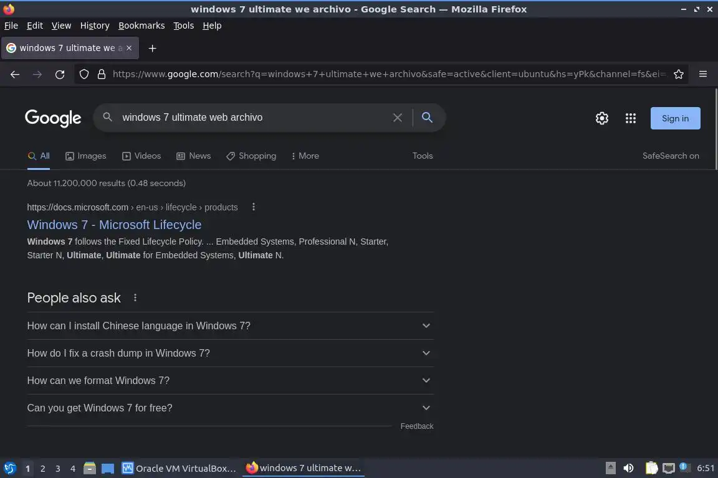Screen dimensions: 718x478
Task: Open the system start menu icon
Action: [9, 468]
